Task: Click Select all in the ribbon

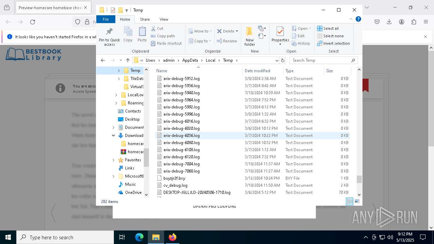Action: pyautogui.click(x=328, y=28)
